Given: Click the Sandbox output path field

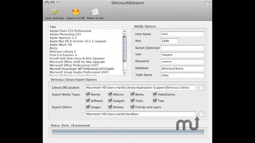Looking at the screenshot, I should (140, 114).
